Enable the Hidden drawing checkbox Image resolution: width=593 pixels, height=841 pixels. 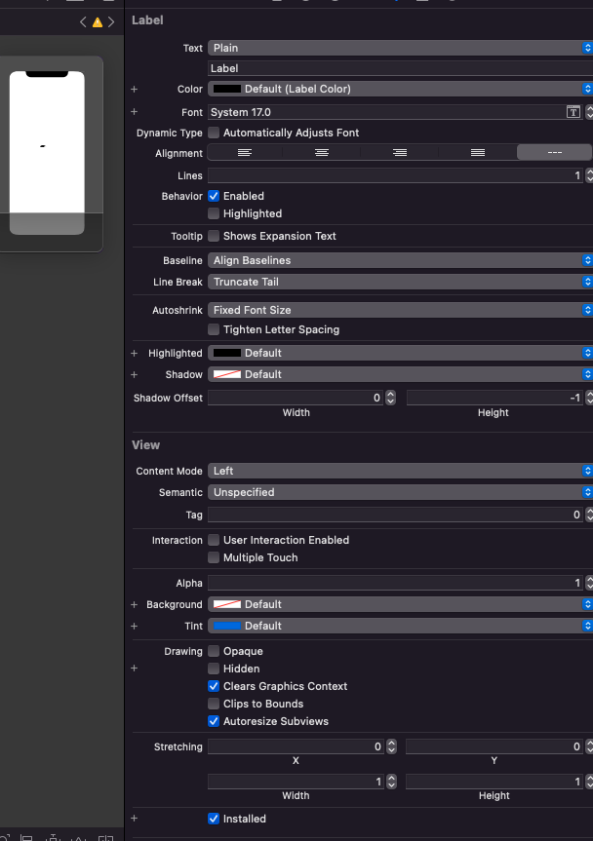[x=214, y=669]
